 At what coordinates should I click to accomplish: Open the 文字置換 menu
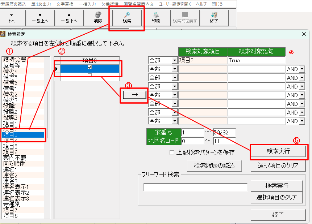pos(65,3)
